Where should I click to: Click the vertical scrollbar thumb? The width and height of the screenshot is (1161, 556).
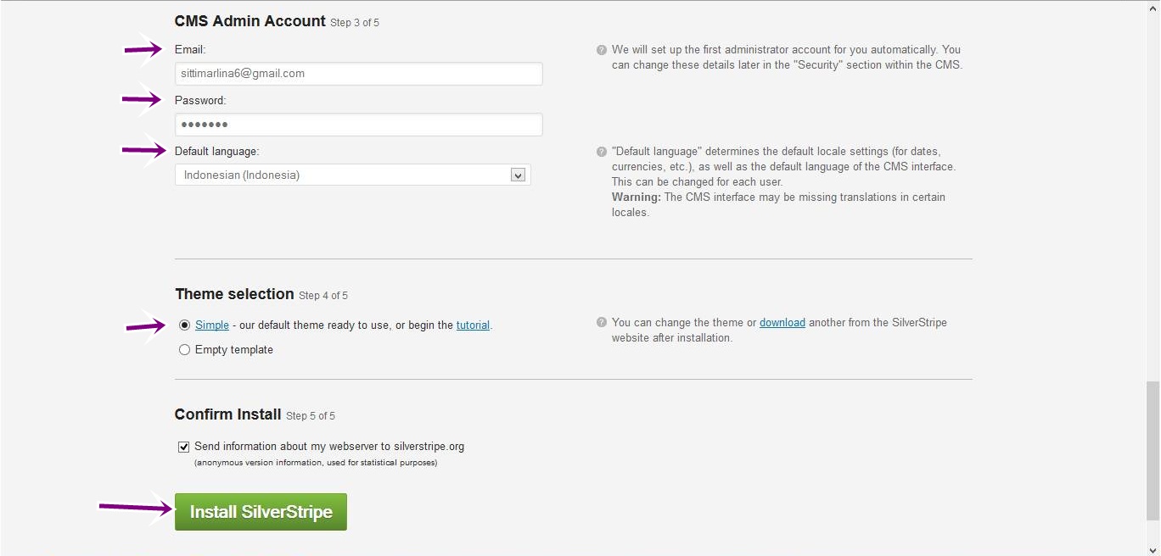[1153, 449]
